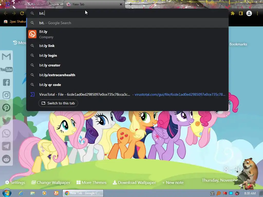The width and height of the screenshot is (263, 197).
Task: Open Twitter from the sidebar
Action: [x=6, y=121]
